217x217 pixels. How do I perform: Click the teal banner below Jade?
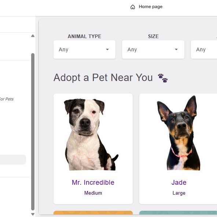(178, 213)
